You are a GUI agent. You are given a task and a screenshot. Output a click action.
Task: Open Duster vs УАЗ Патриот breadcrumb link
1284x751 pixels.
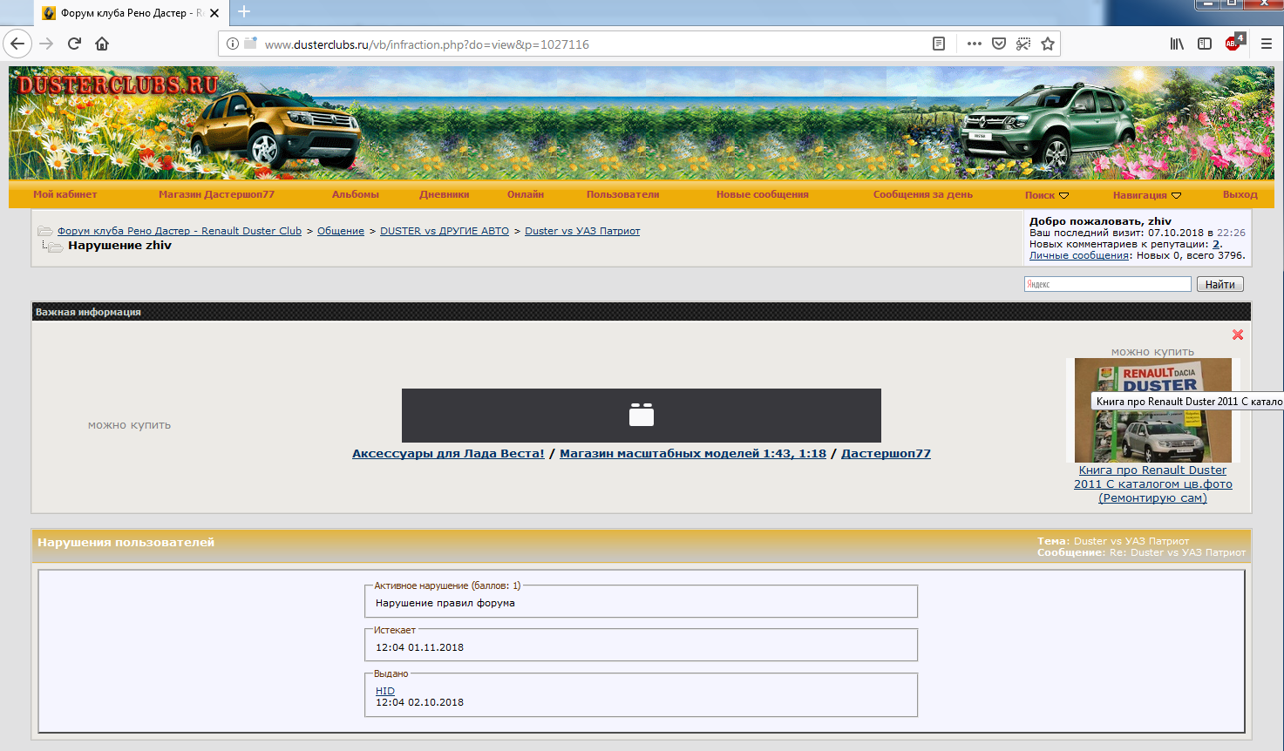[x=582, y=231]
